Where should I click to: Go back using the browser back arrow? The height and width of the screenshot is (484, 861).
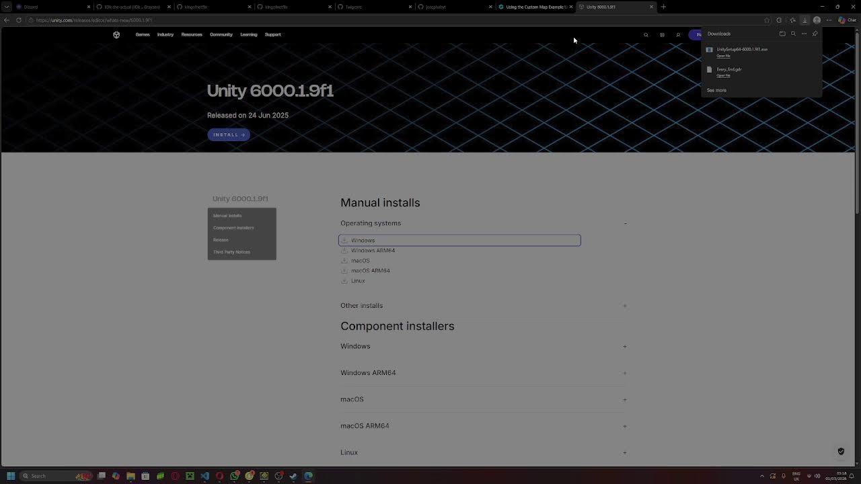point(7,20)
